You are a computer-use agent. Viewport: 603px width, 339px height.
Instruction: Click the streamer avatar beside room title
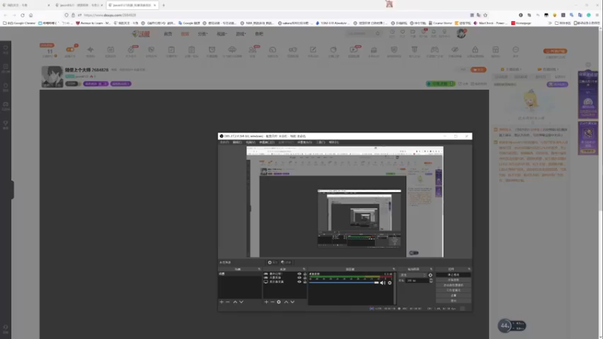tap(52, 77)
